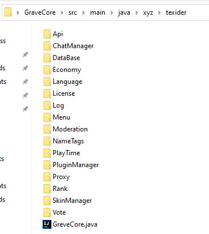Viewport: 209px width, 234px height.
Task: Click the Log folder icon
Action: (47, 105)
